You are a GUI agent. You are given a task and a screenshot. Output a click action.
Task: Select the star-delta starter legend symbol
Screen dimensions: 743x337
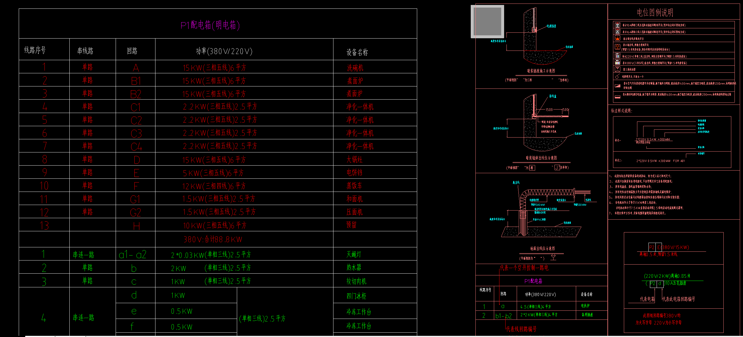point(617,69)
